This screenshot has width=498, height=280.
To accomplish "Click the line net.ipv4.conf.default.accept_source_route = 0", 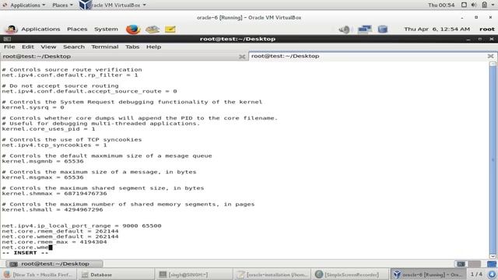I will (89, 92).
